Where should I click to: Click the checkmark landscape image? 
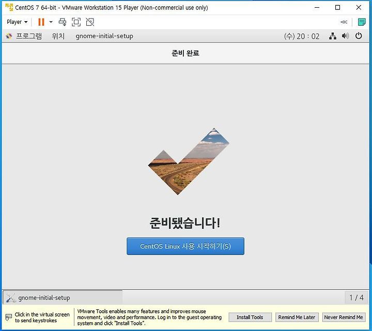click(x=189, y=161)
